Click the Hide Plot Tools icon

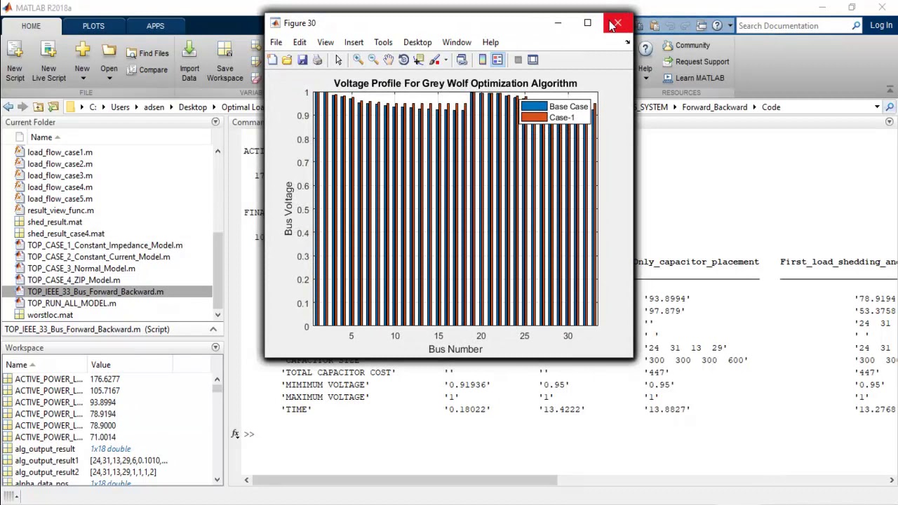pyautogui.click(x=518, y=60)
